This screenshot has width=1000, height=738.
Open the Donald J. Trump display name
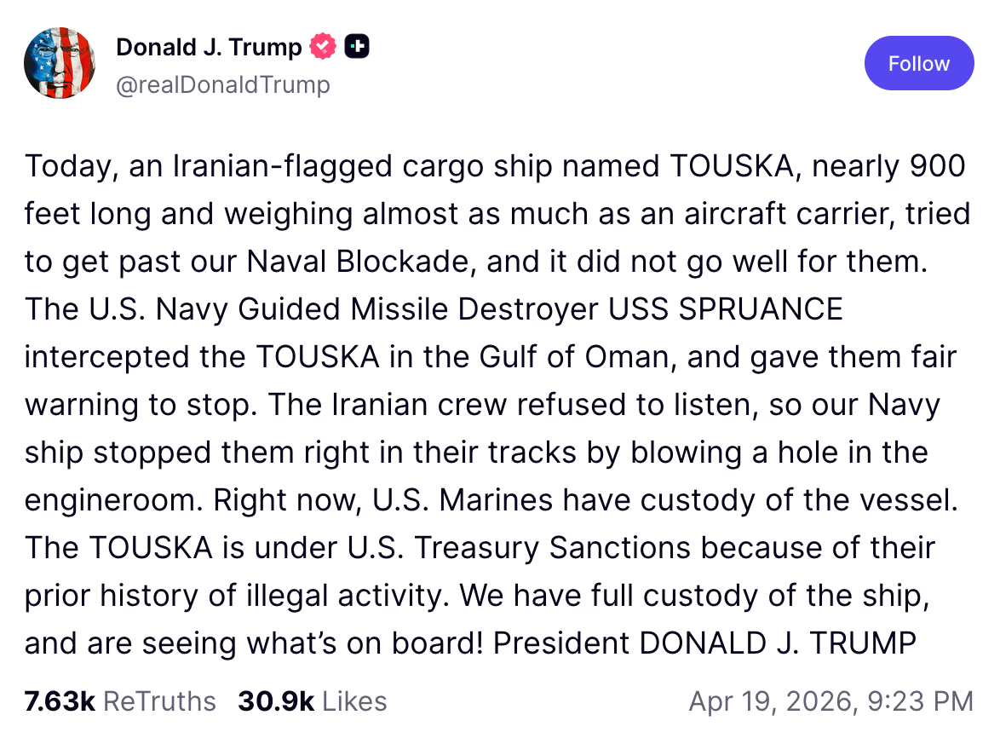[x=209, y=47]
